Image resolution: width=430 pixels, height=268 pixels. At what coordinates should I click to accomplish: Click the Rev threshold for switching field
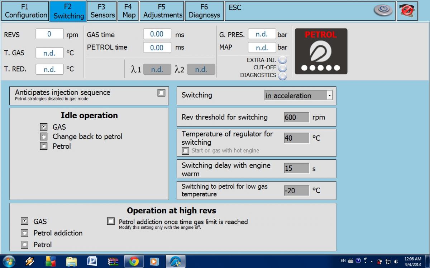click(x=296, y=117)
